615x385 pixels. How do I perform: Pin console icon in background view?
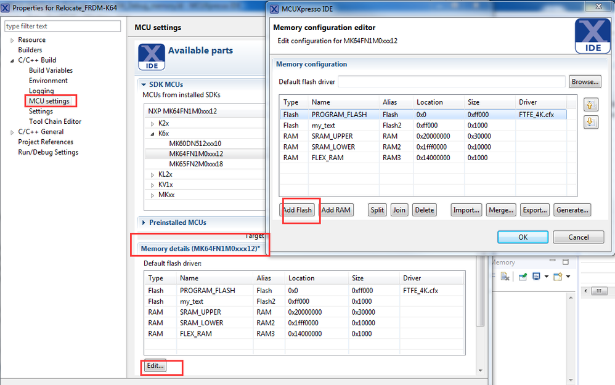(523, 277)
